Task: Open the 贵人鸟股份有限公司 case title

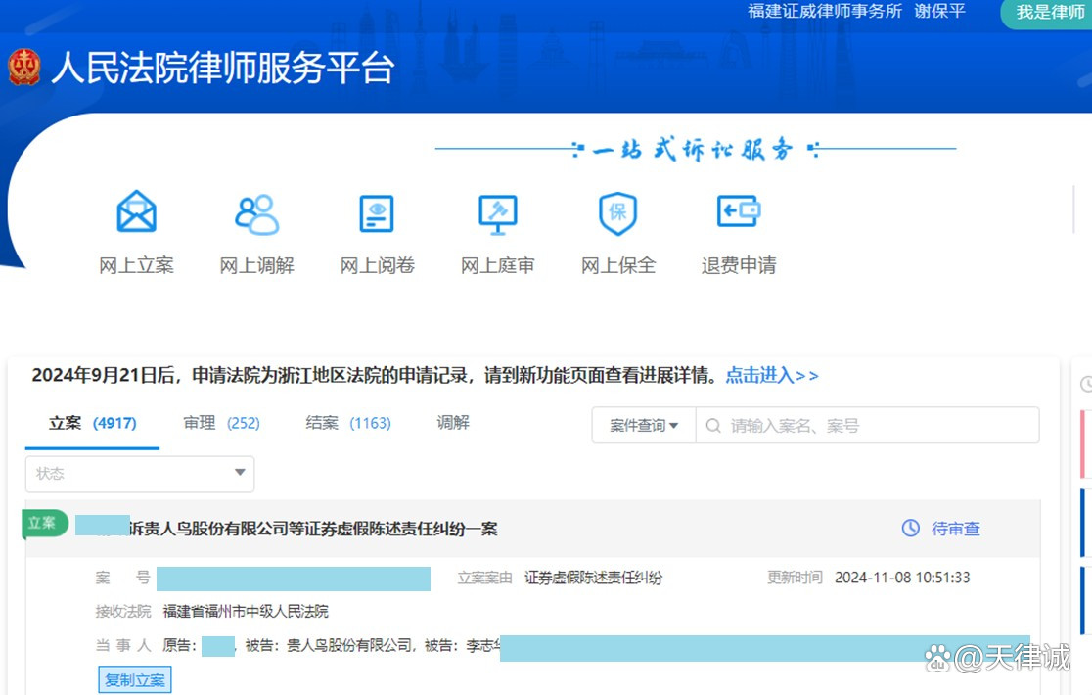Action: [x=313, y=529]
